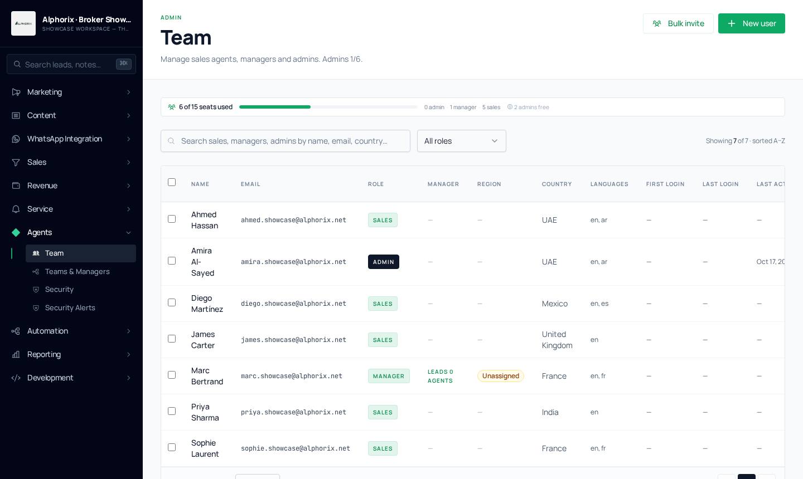
Task: Sort by the Email column header
Action: pyautogui.click(x=250, y=184)
